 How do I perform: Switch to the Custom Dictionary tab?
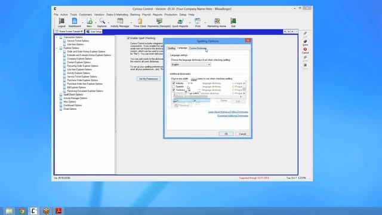click(198, 48)
